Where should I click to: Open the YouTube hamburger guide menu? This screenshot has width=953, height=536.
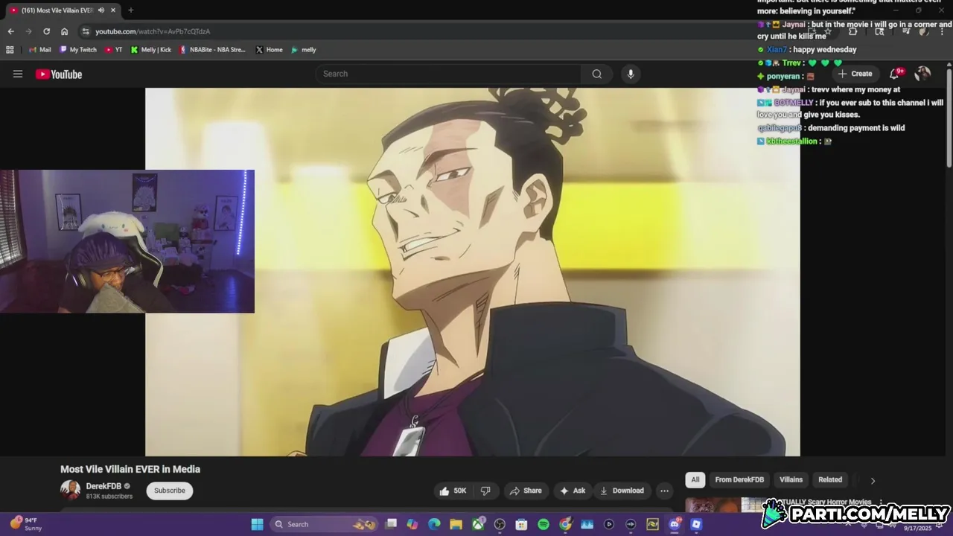[18, 74]
